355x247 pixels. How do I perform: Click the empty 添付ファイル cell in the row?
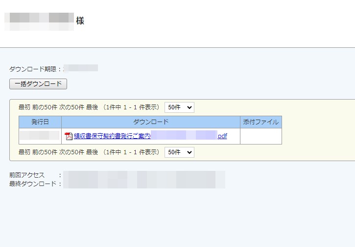[x=260, y=136]
